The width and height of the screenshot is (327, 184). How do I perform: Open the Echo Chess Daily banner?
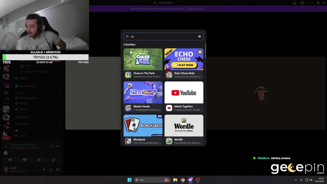click(x=184, y=59)
